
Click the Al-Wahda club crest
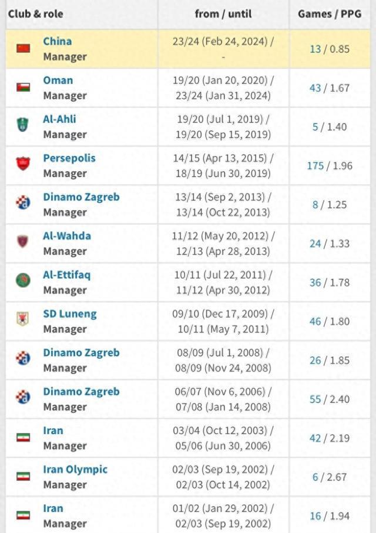pos(23,242)
